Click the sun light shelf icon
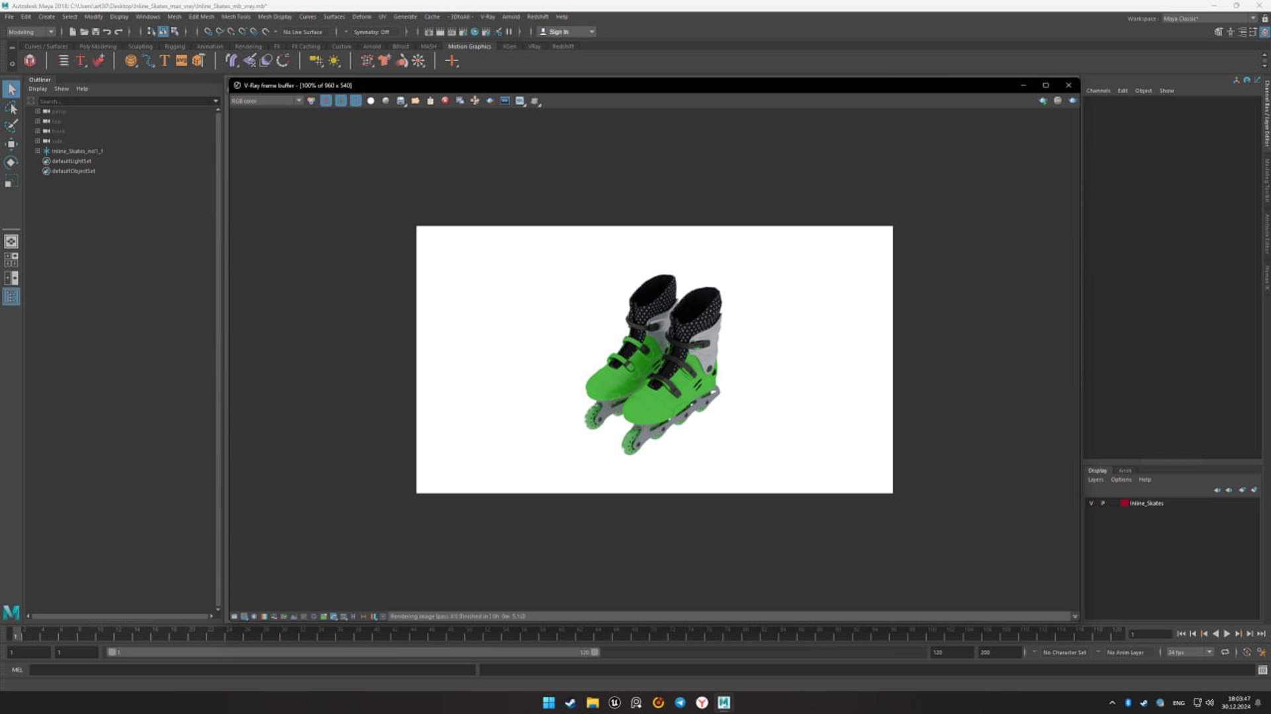 point(334,61)
